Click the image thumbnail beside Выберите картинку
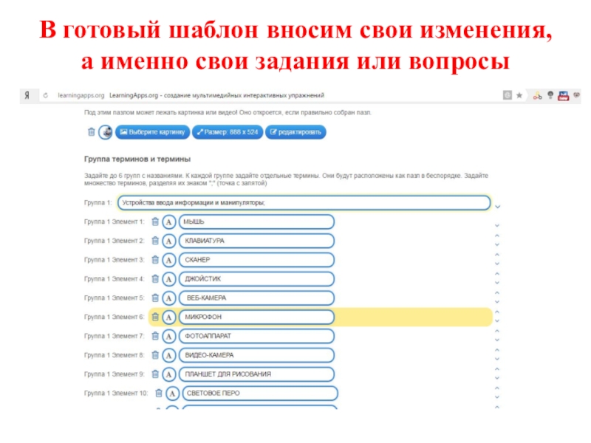Image resolution: width=591 pixels, height=443 pixels. (x=106, y=132)
